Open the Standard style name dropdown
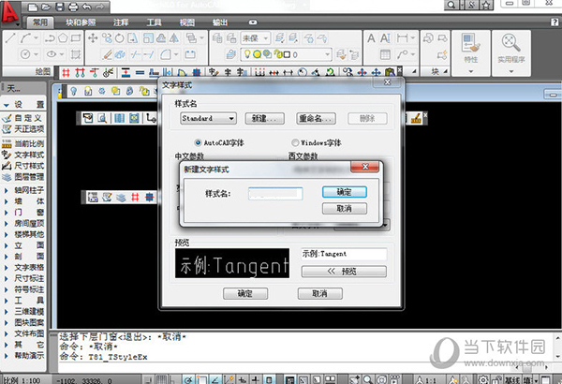Image resolution: width=562 pixels, height=384 pixels. [208, 118]
